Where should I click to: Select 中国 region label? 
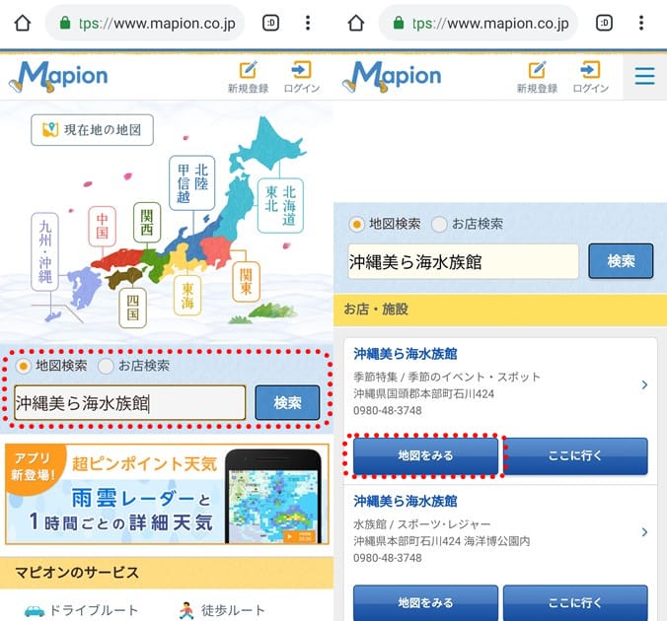tap(102, 226)
